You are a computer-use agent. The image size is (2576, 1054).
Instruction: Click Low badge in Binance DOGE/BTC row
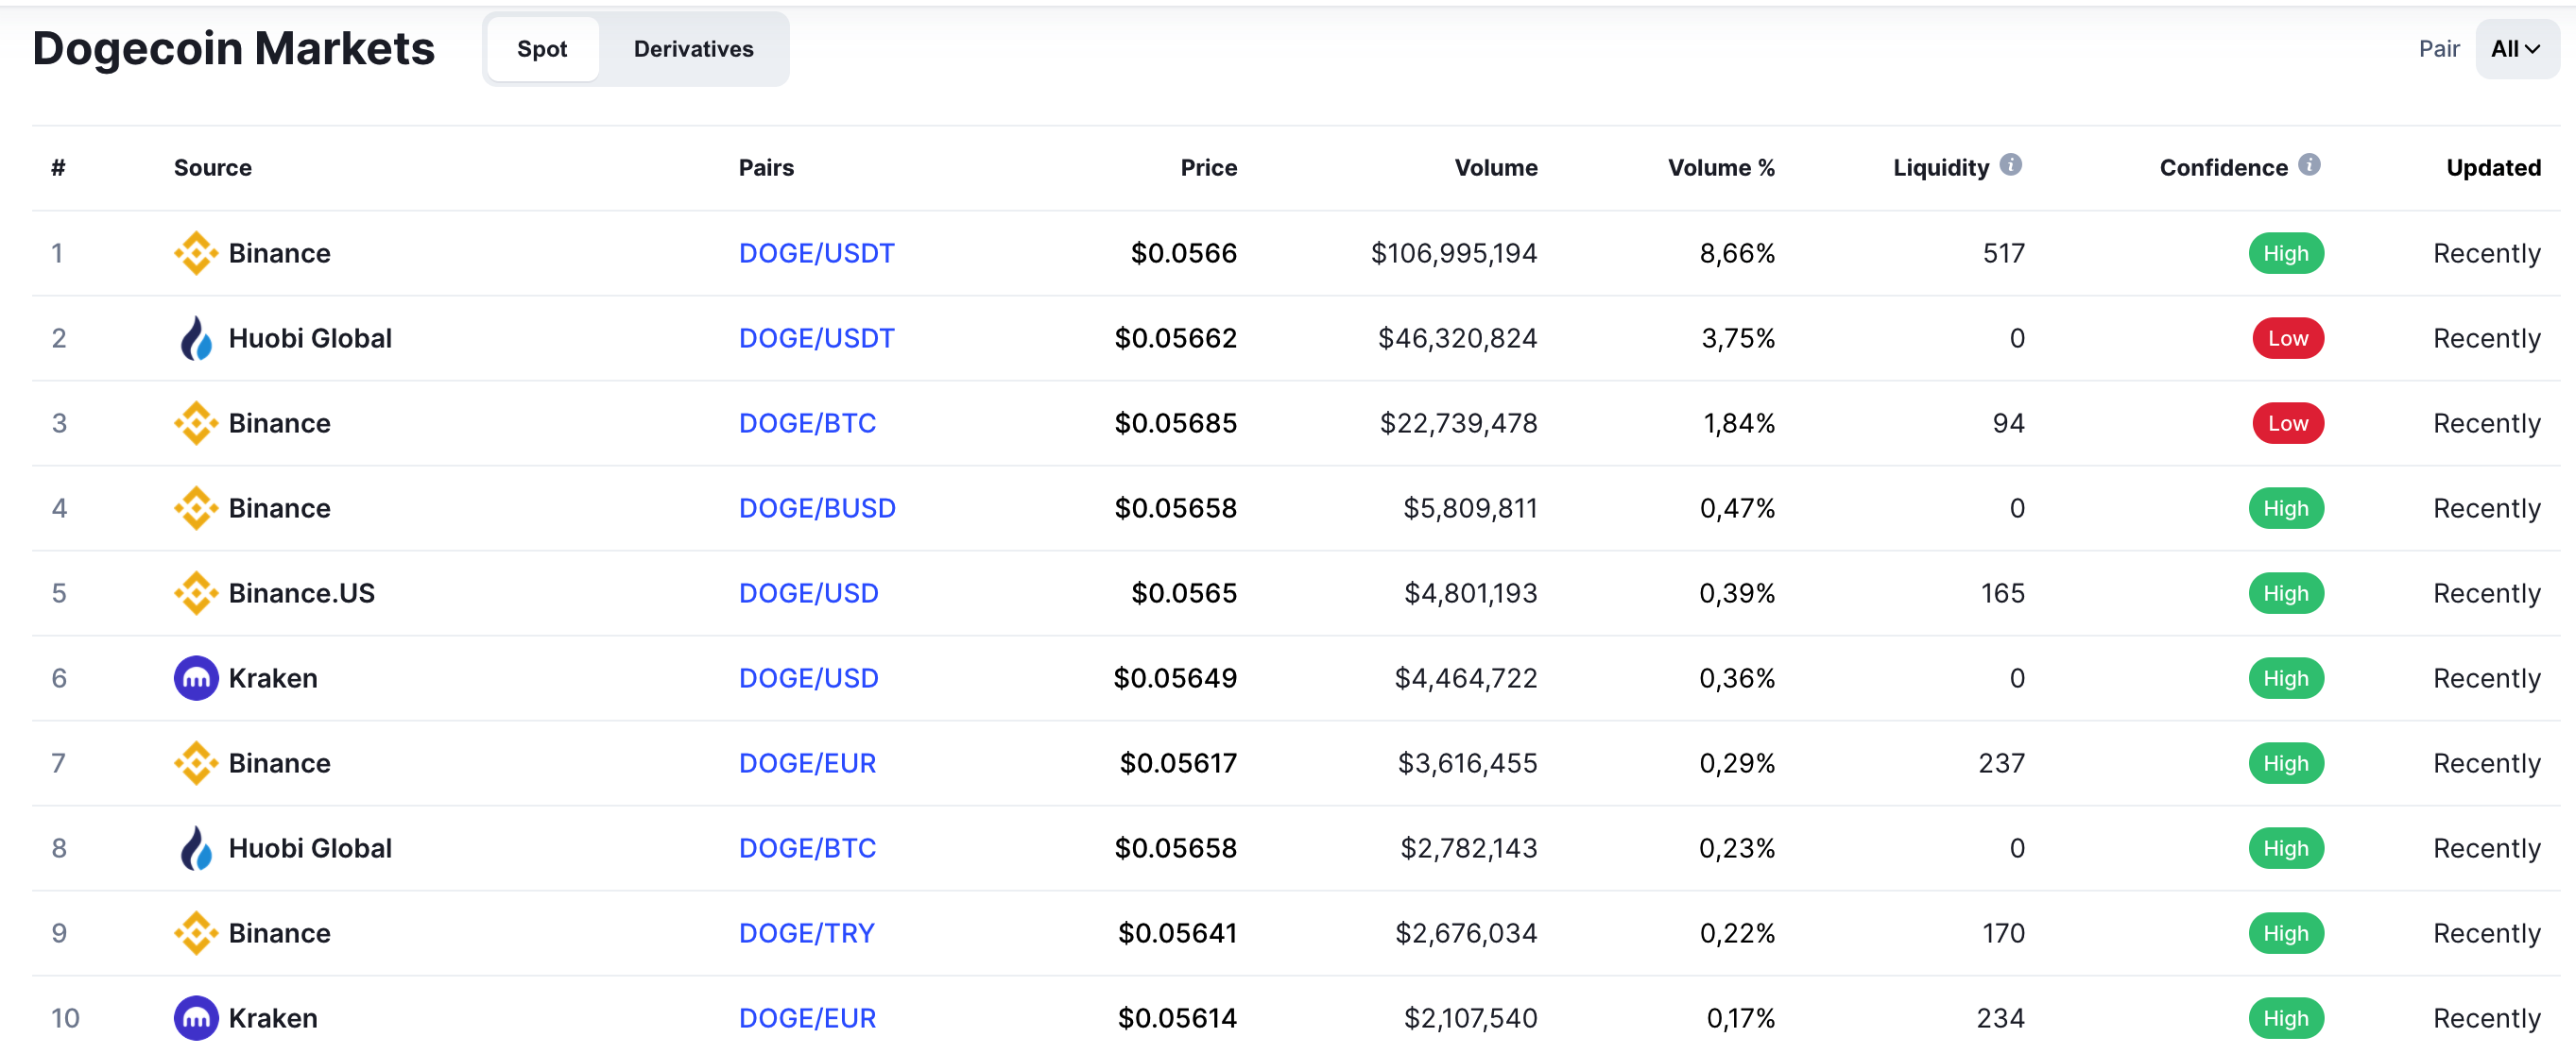tap(2288, 422)
